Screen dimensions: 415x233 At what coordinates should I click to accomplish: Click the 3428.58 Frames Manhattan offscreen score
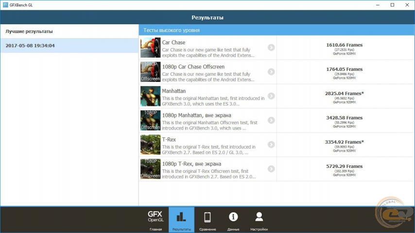pos(344,118)
